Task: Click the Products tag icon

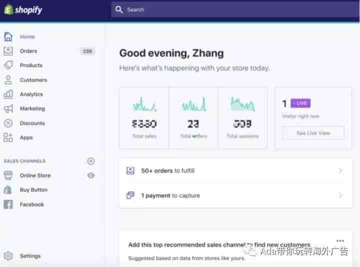Action: (8, 65)
